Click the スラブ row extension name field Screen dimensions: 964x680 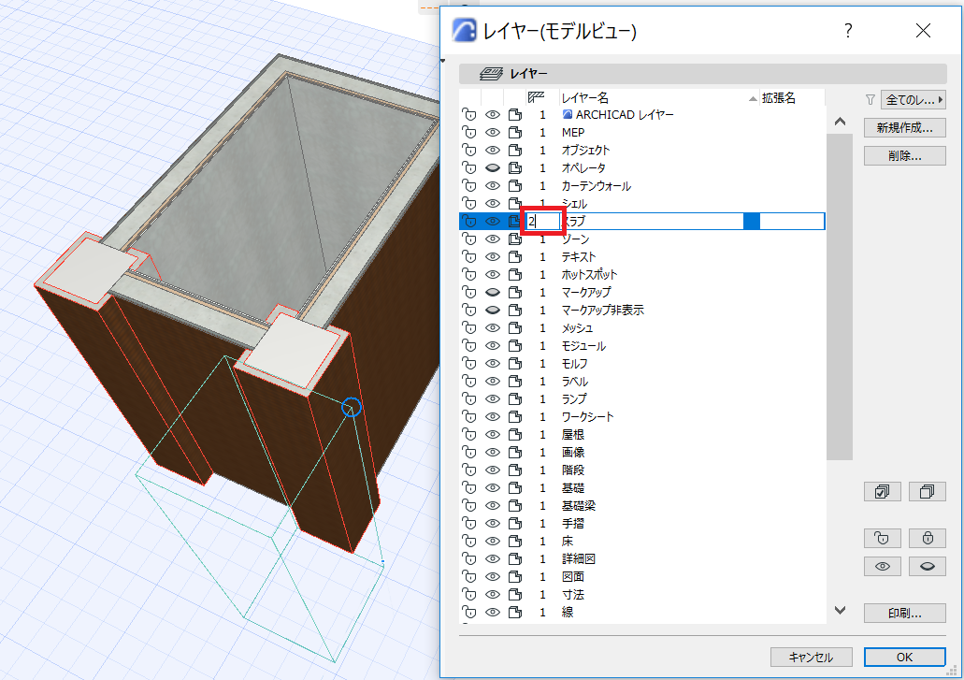[x=792, y=222]
